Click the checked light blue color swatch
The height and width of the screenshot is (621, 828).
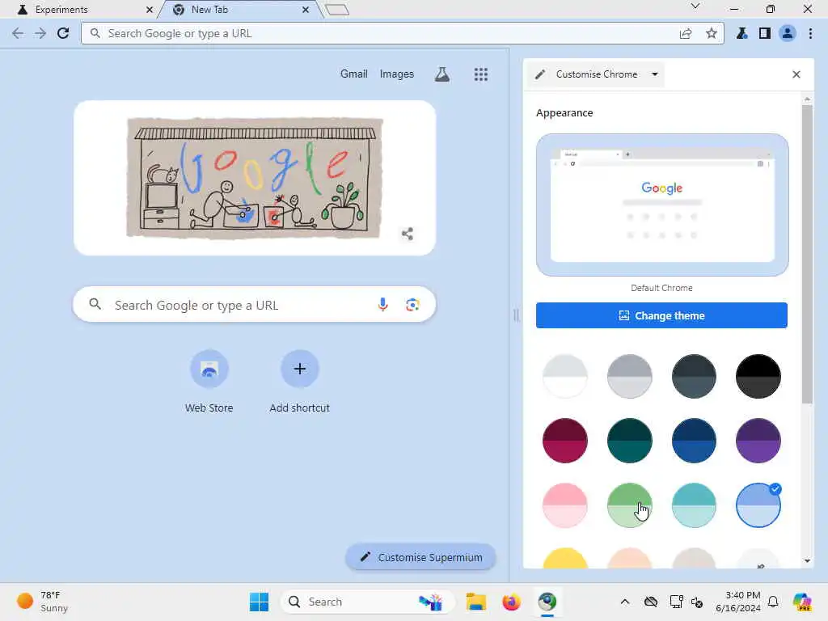pos(758,505)
